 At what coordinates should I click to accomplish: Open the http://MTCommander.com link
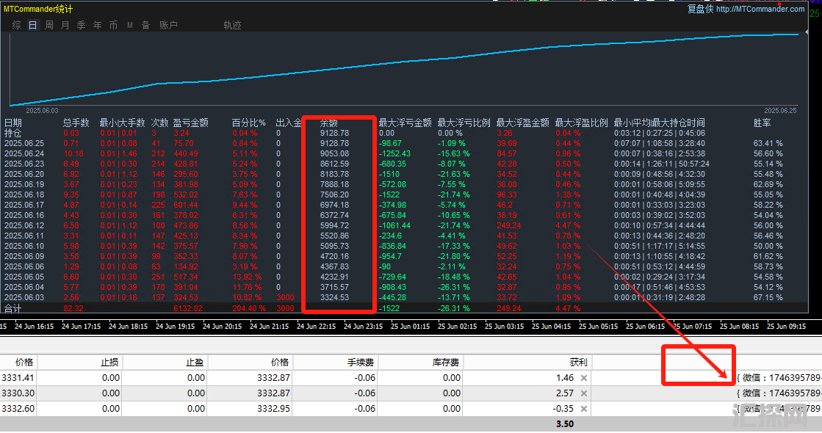(760, 9)
